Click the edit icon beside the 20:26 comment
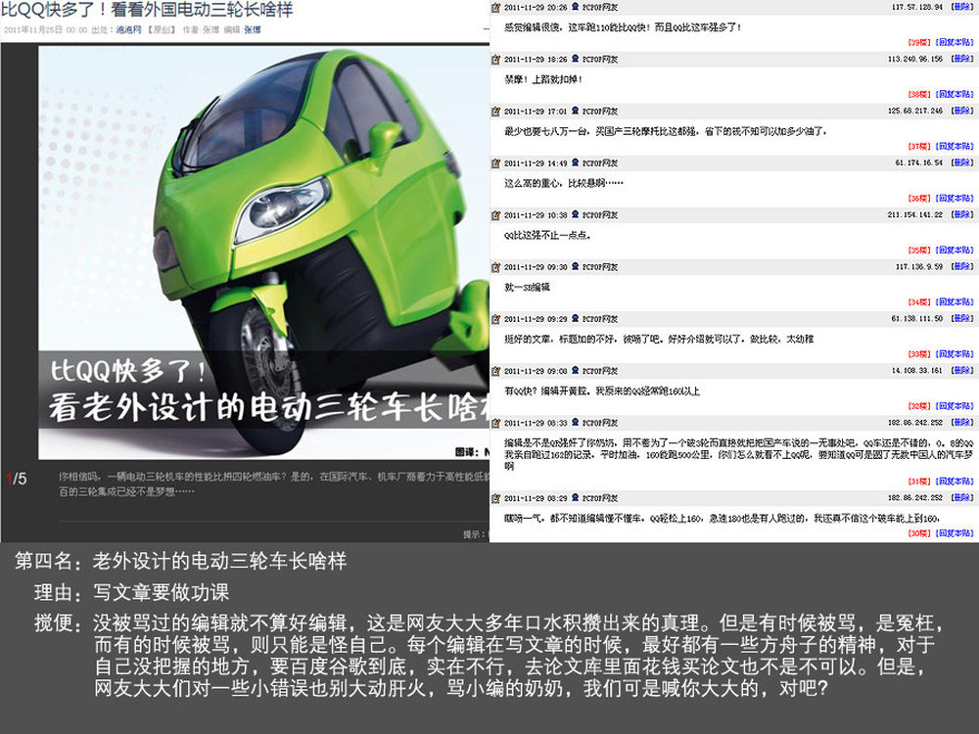Screen dimensions: 979x734 tap(495, 8)
